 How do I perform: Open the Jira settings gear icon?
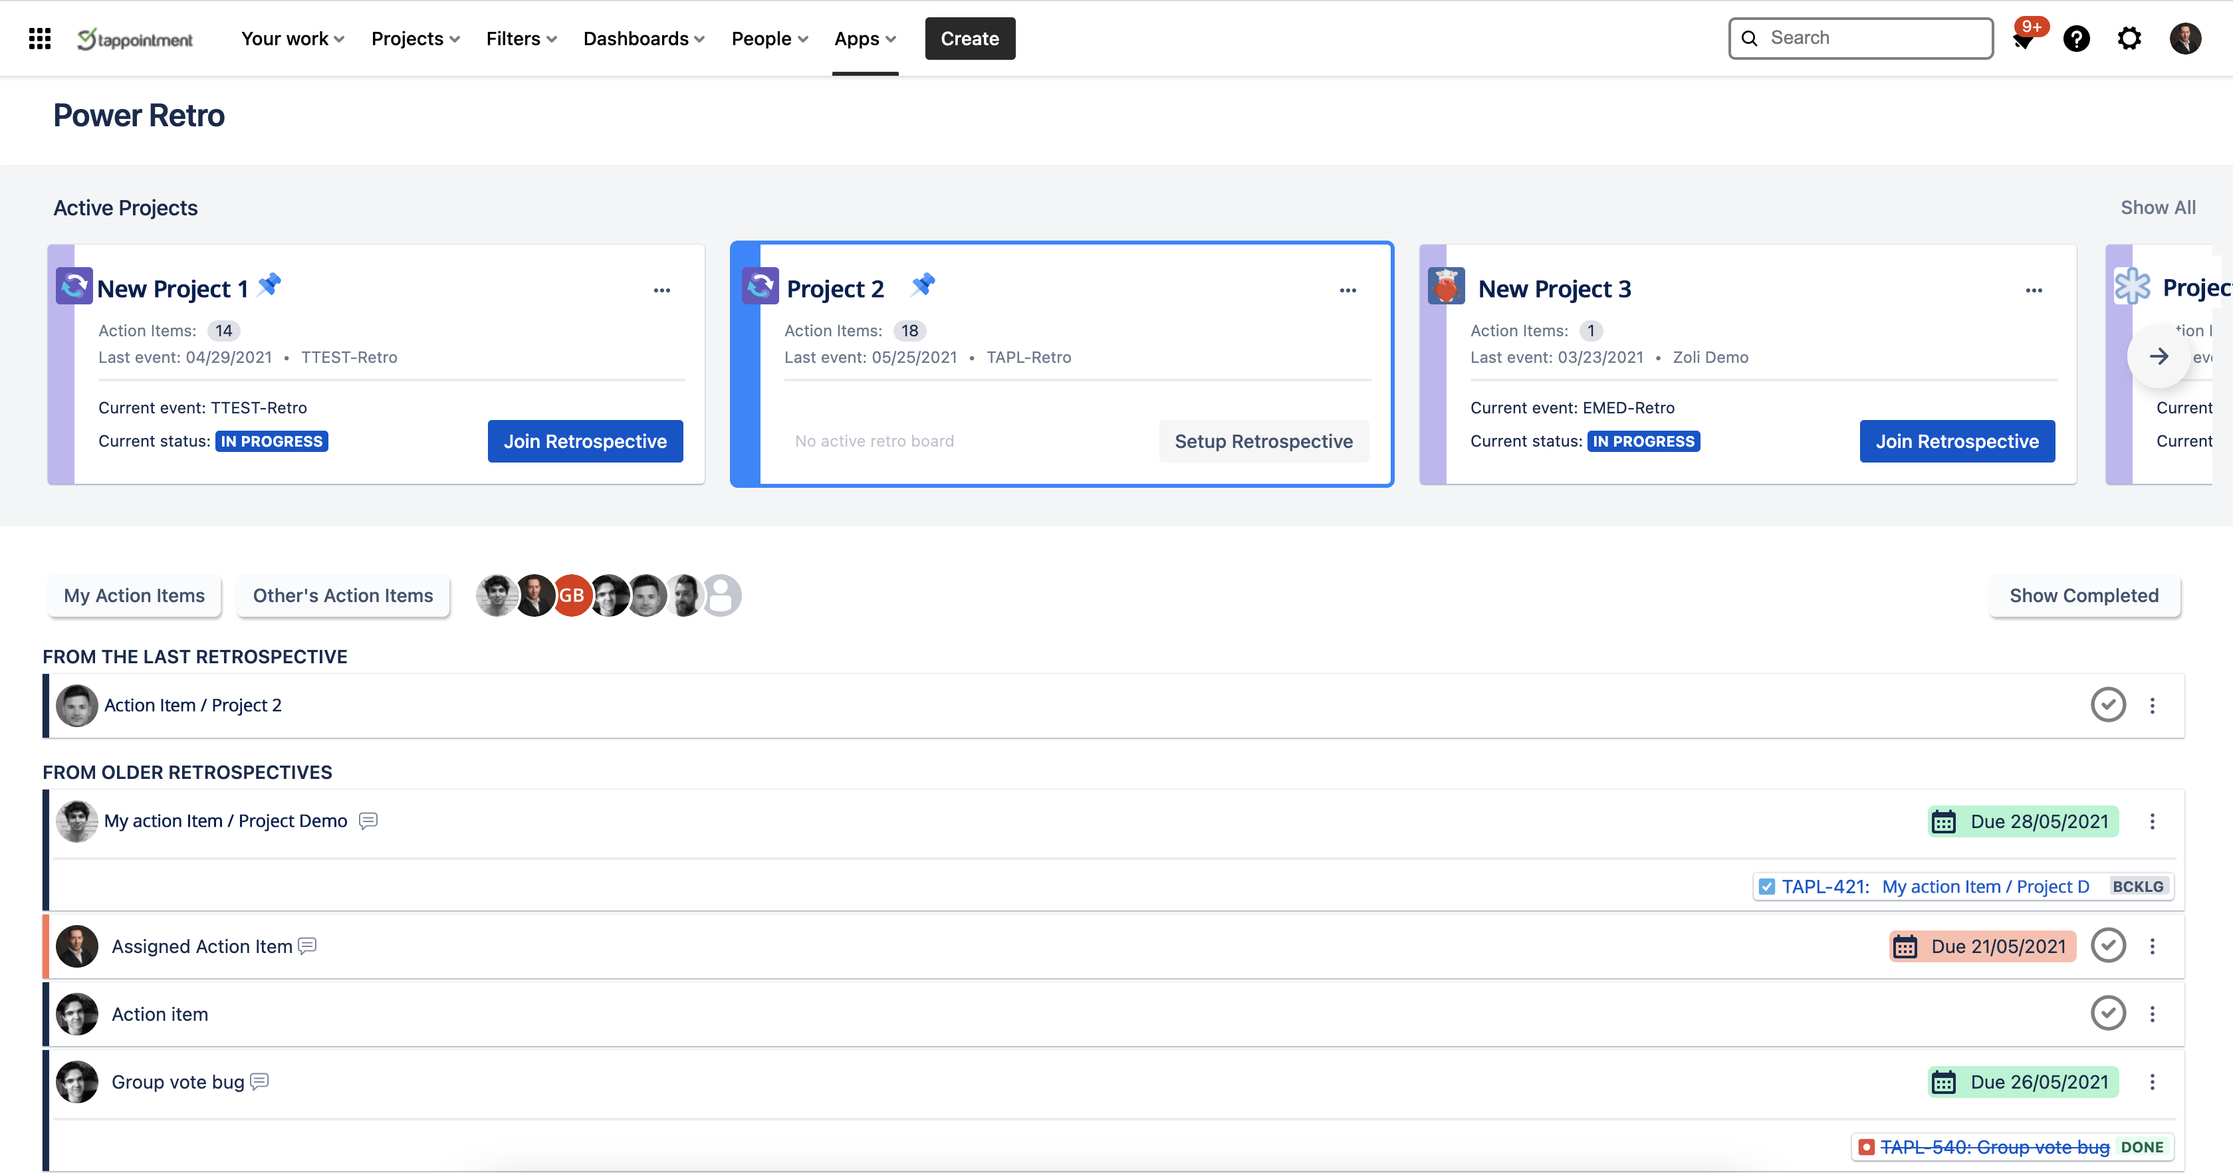click(x=2131, y=38)
